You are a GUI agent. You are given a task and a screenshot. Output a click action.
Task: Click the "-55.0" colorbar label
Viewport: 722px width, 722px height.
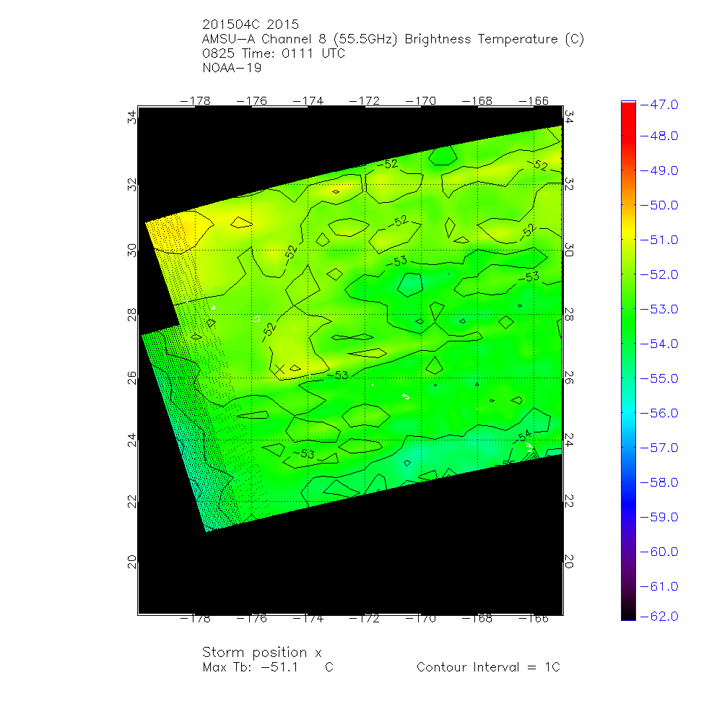(659, 378)
